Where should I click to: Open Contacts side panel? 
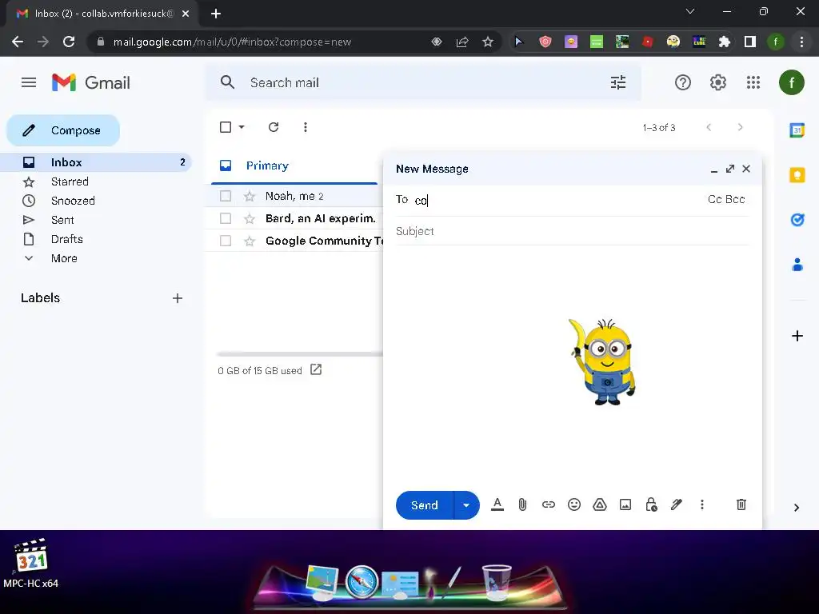797,265
